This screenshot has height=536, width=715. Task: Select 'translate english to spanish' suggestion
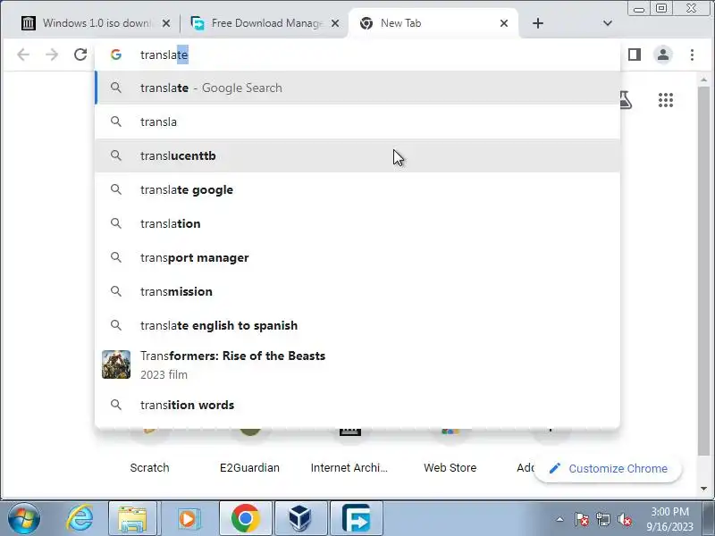pos(357,325)
